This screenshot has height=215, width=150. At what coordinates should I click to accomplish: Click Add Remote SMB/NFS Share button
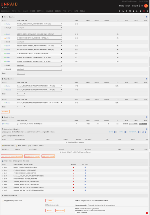click(12, 156)
